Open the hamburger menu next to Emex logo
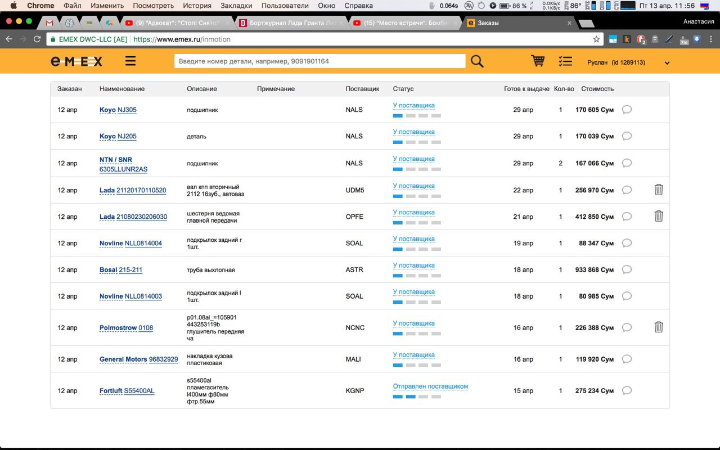This screenshot has width=720, height=450. tap(130, 61)
